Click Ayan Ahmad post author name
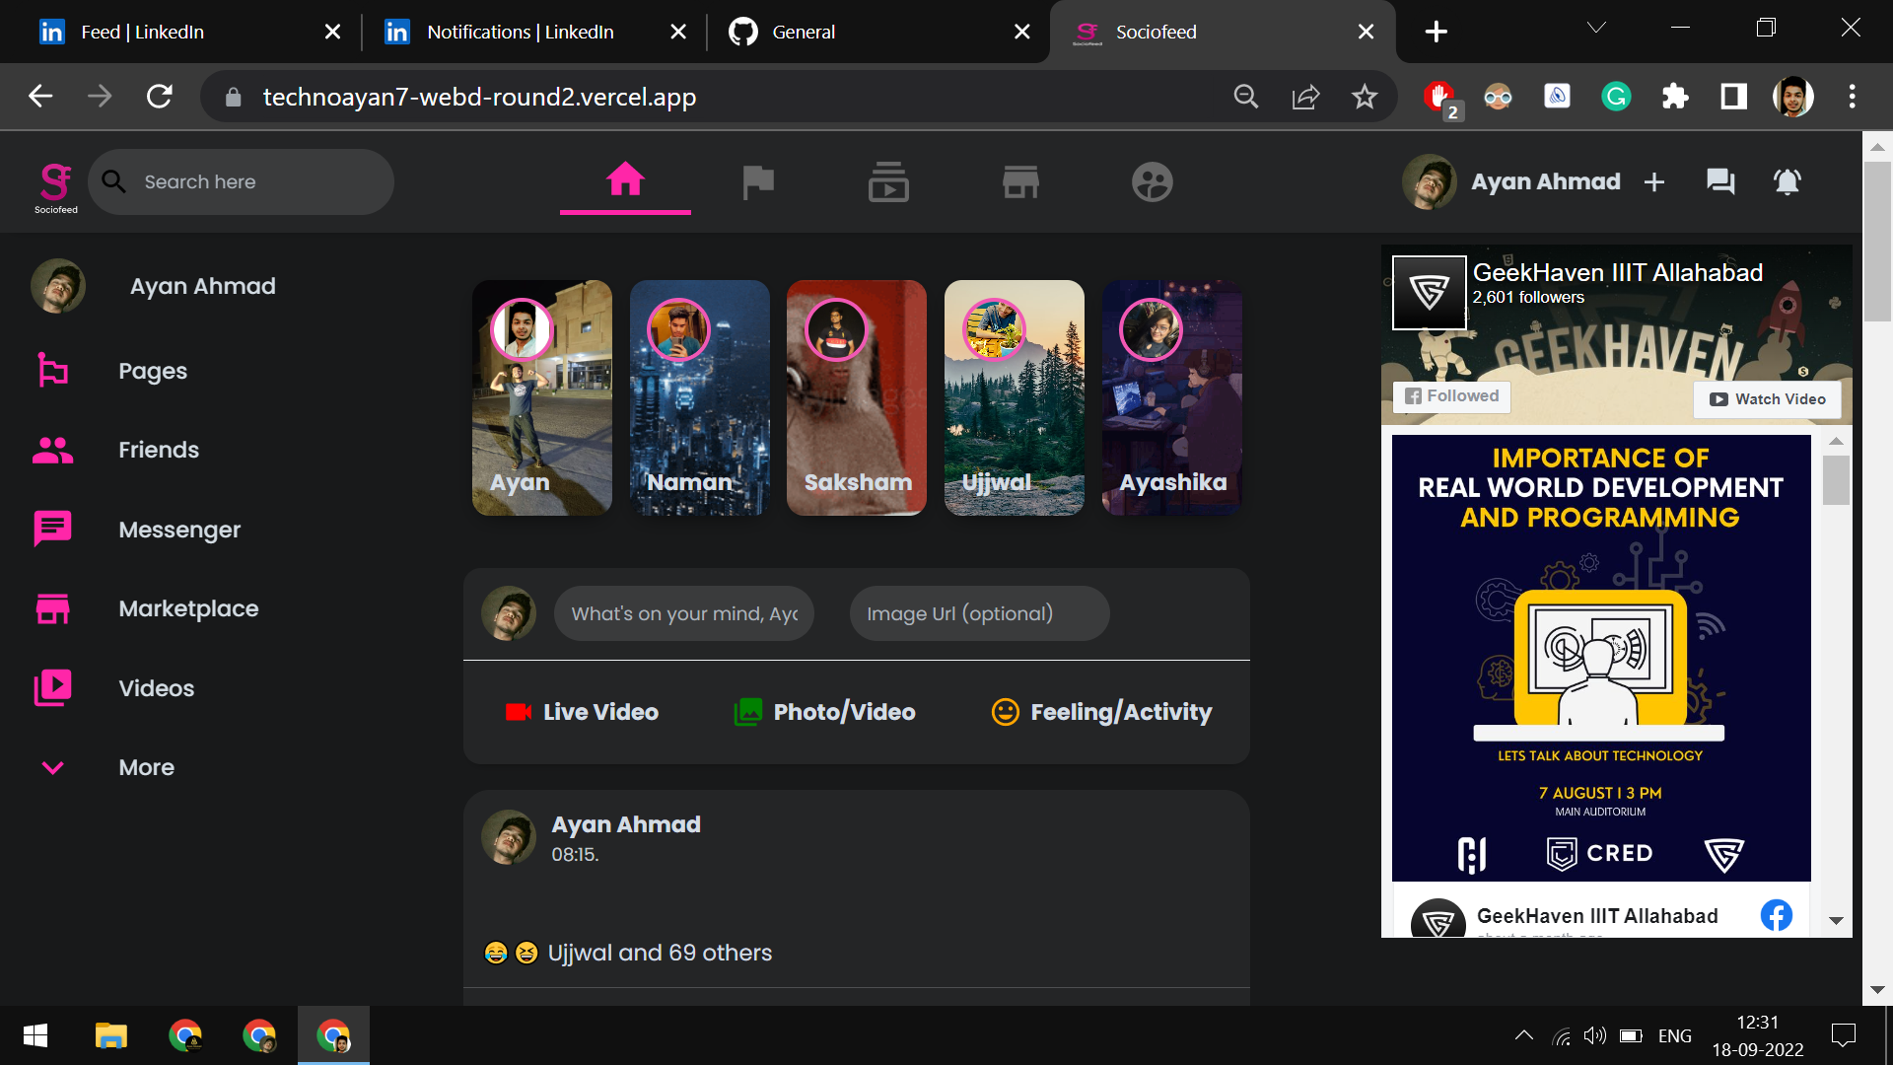Screen dimensions: 1893x1065 coord(625,824)
